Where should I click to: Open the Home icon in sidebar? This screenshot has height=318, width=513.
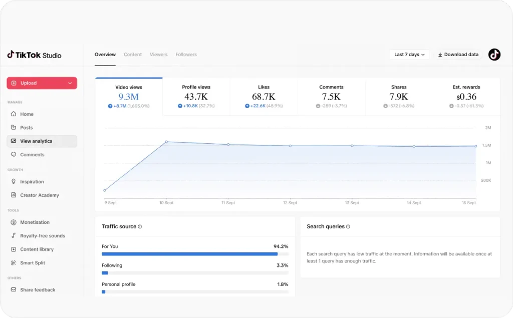(14, 114)
